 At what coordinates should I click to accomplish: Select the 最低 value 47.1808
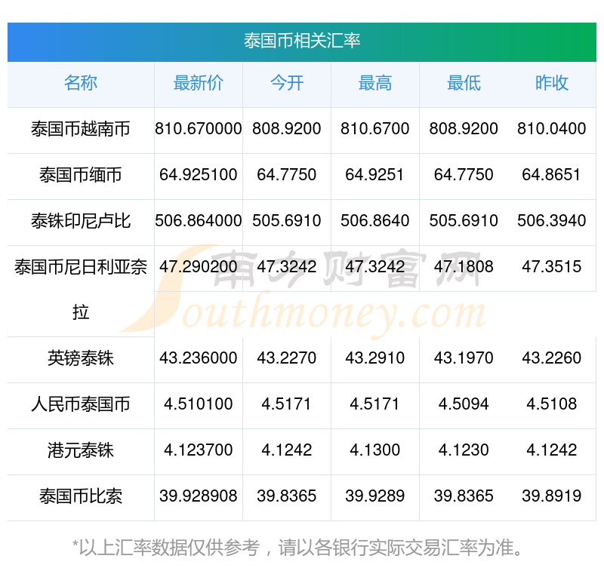coord(464,267)
